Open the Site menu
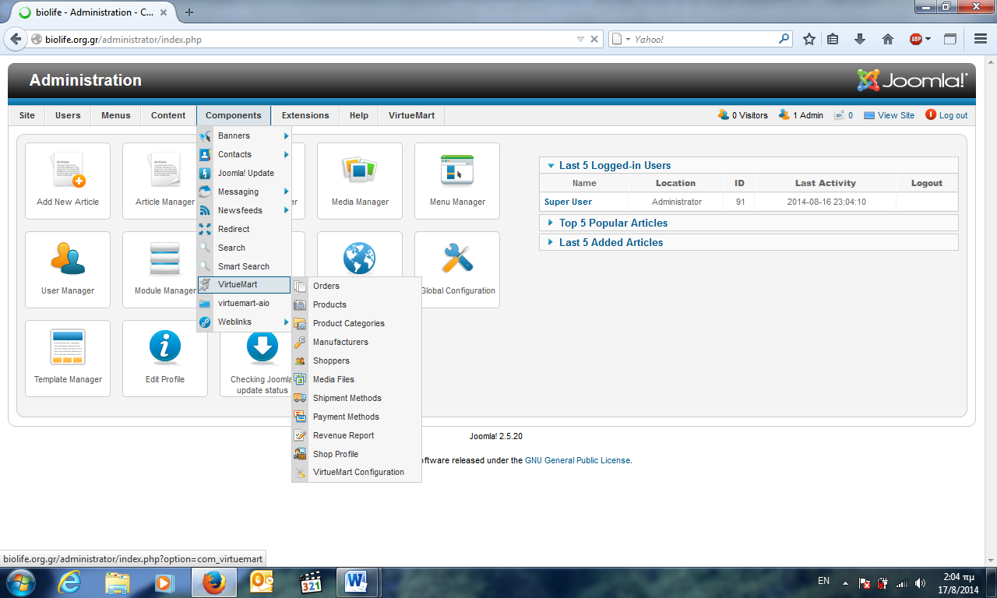The height and width of the screenshot is (598, 997). click(27, 115)
